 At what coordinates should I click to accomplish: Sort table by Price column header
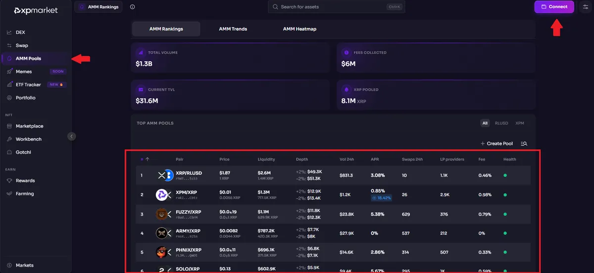pyautogui.click(x=224, y=159)
